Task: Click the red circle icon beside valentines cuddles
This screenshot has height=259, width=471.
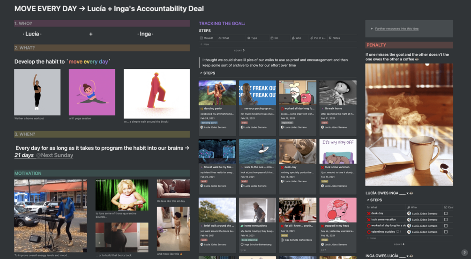Action: [x=368, y=232]
